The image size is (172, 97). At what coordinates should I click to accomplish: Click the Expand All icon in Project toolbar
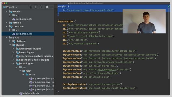(36, 7)
